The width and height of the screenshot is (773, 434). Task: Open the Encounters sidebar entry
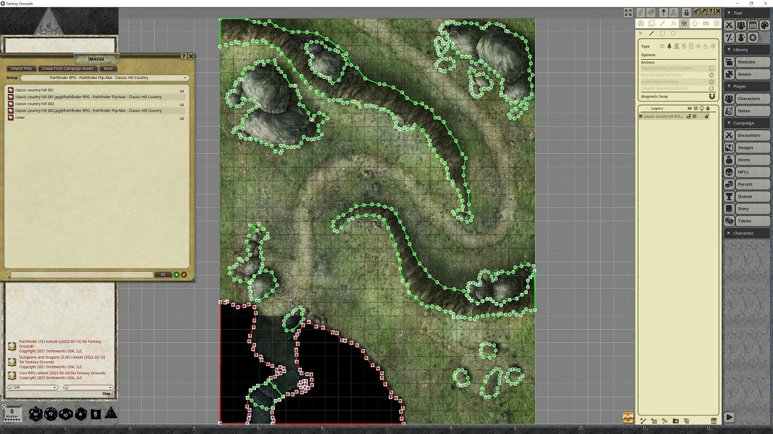point(747,135)
